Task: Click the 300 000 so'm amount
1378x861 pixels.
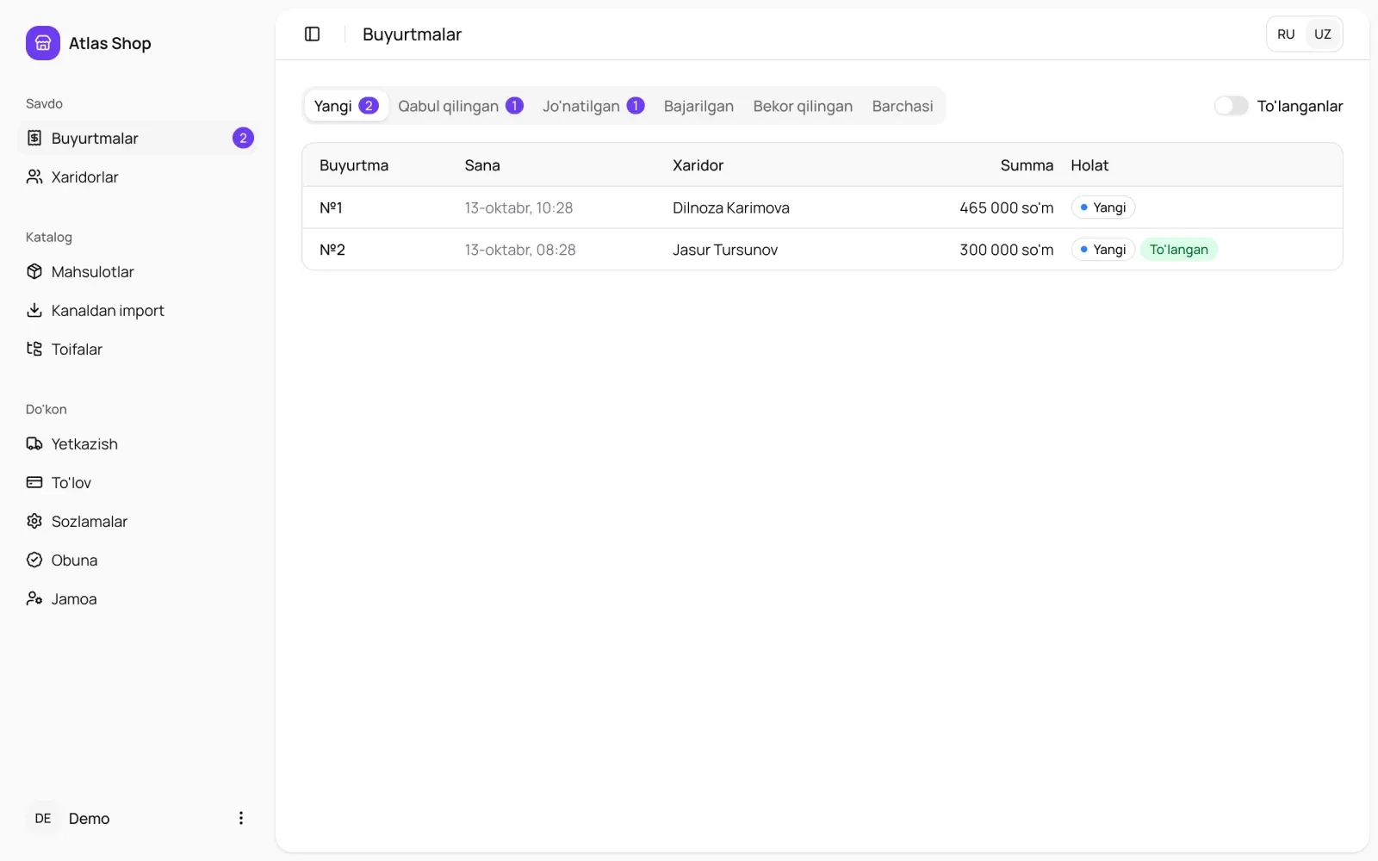Action: pos(1006,250)
